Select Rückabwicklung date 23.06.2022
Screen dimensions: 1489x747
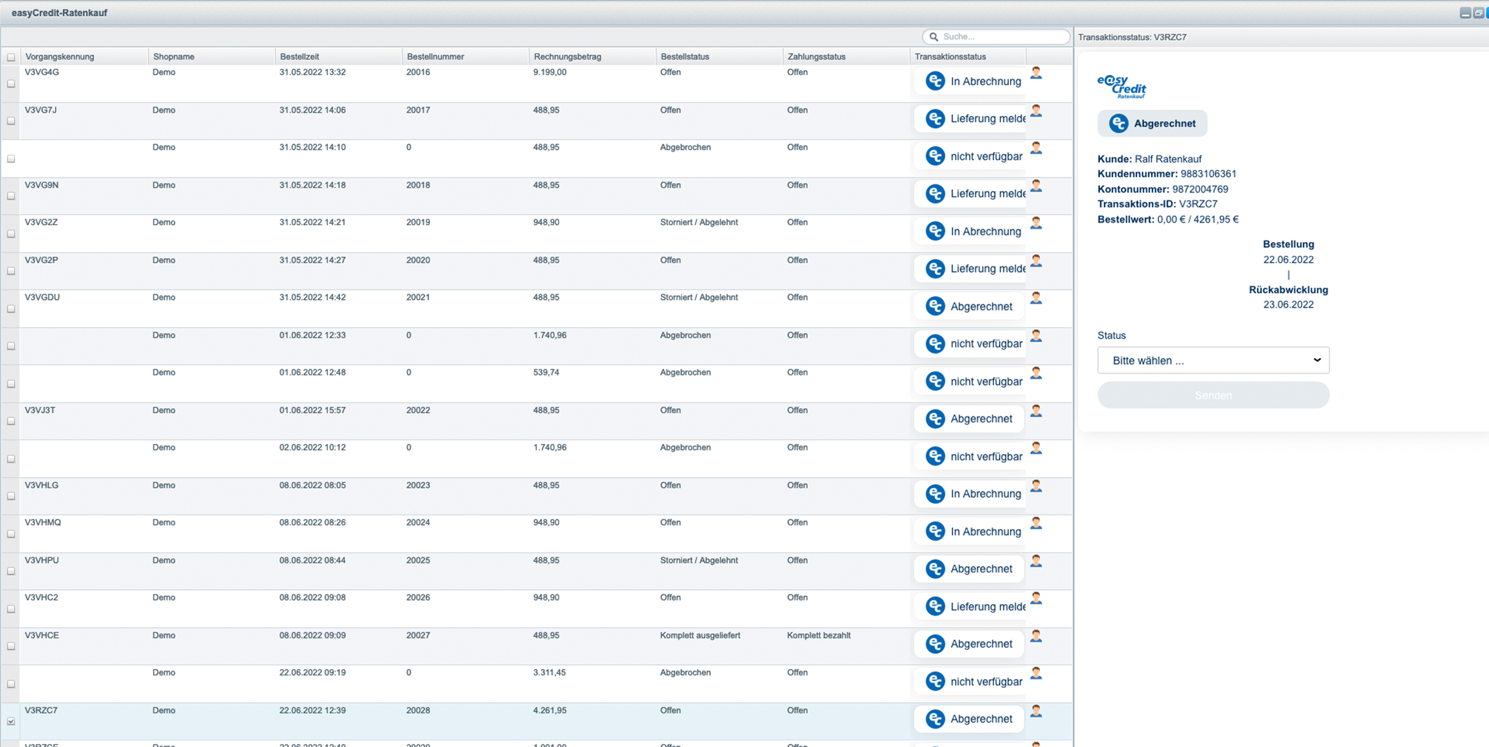click(x=1288, y=304)
